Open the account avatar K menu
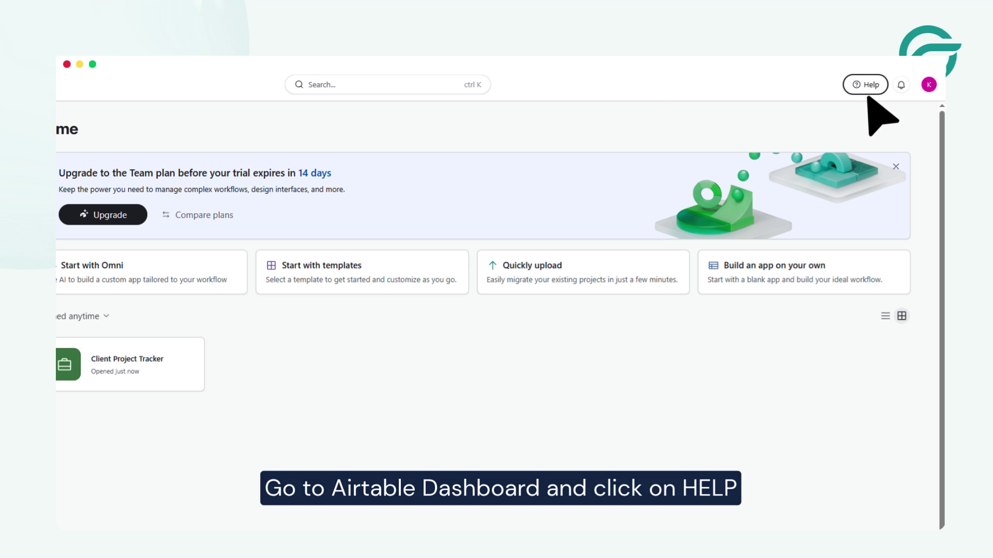This screenshot has height=558, width=993. [929, 85]
